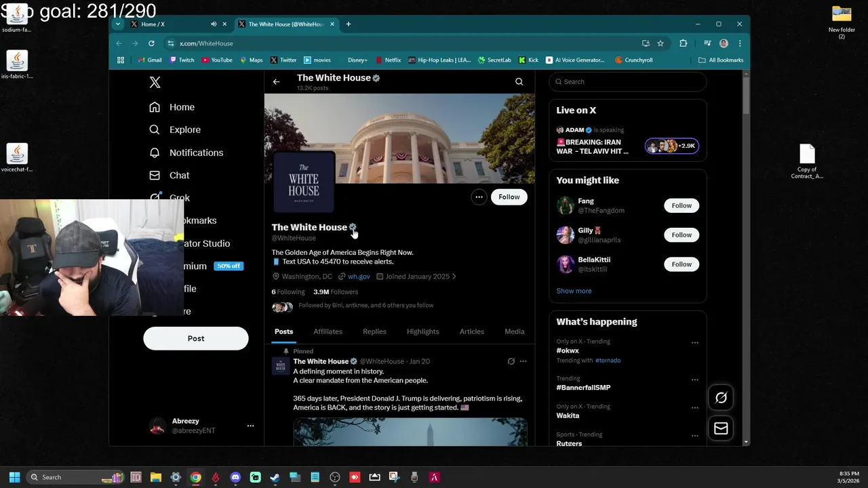Click the verified badge next to The White House
The image size is (868, 488).
click(x=353, y=227)
